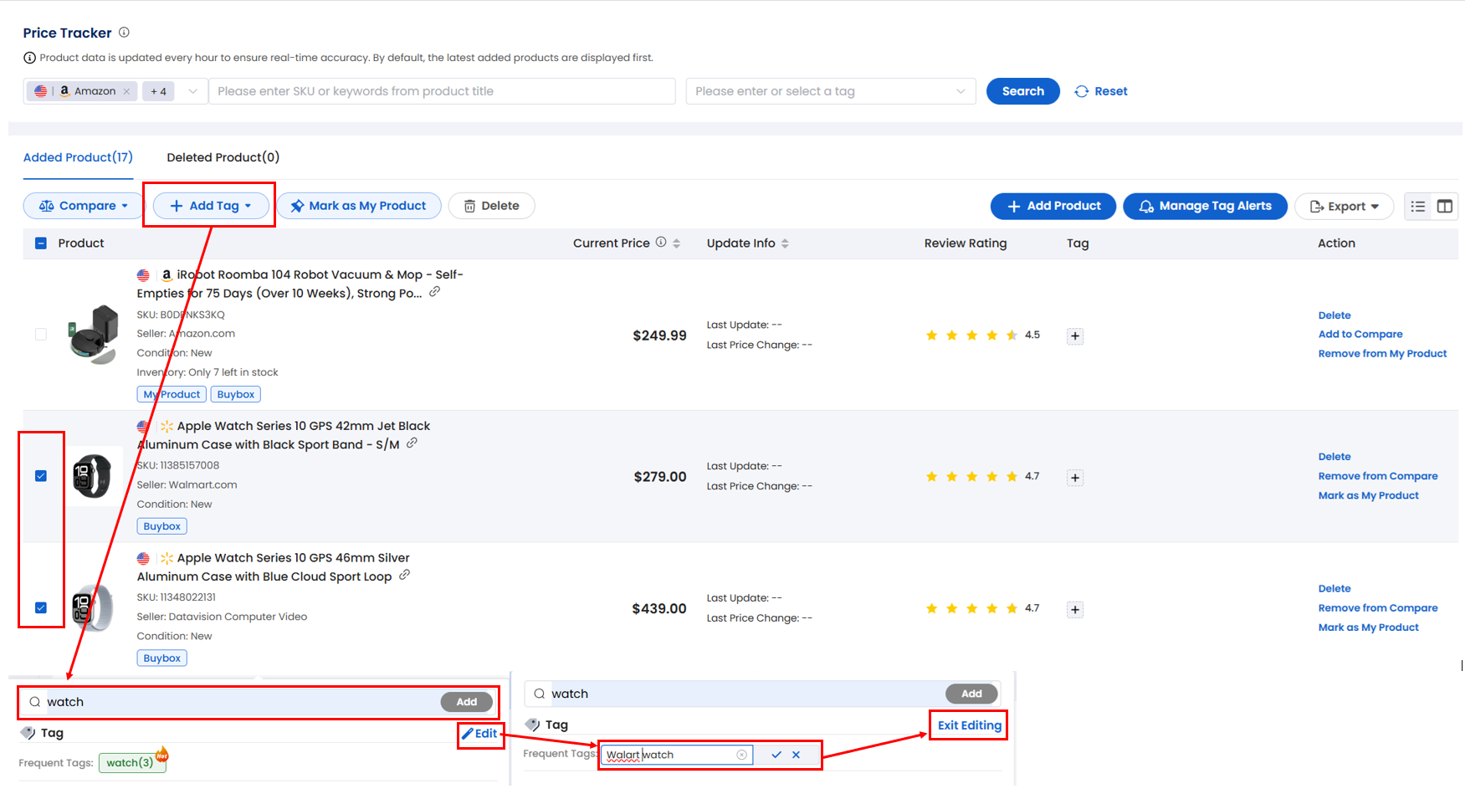Screen dimensions: 1465x794
Task: Click the iRobot Roomba 104 product title
Action: click(300, 284)
